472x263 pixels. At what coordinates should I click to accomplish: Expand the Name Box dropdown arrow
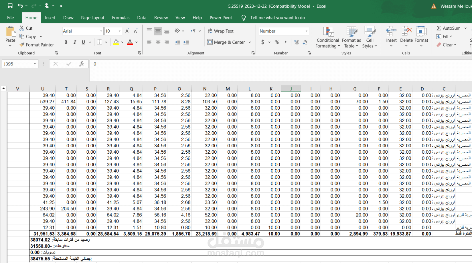point(35,64)
